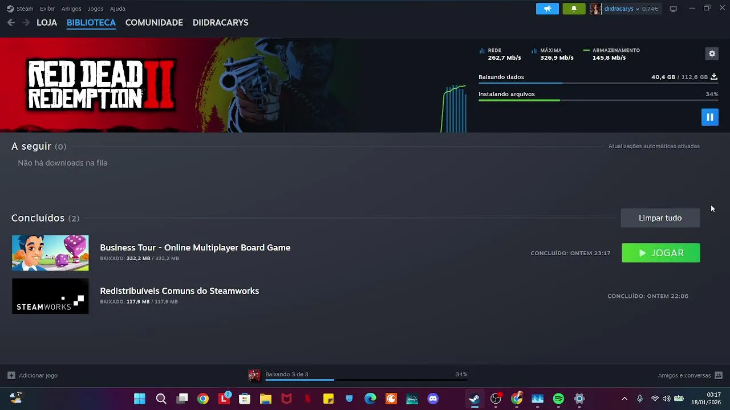Click the MÁXIMA peak speed bars icon
The image size is (730, 410).
pyautogui.click(x=534, y=51)
